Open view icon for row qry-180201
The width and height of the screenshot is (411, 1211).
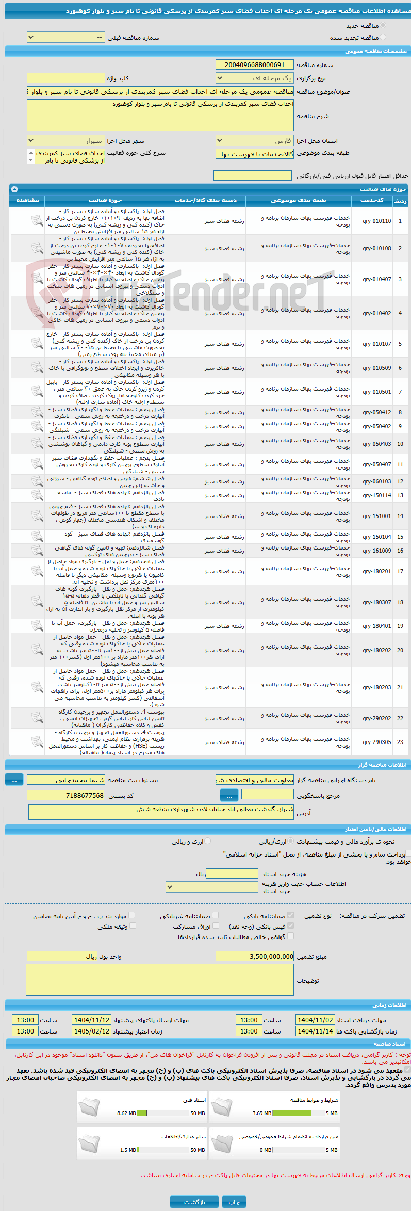pyautogui.click(x=37, y=571)
